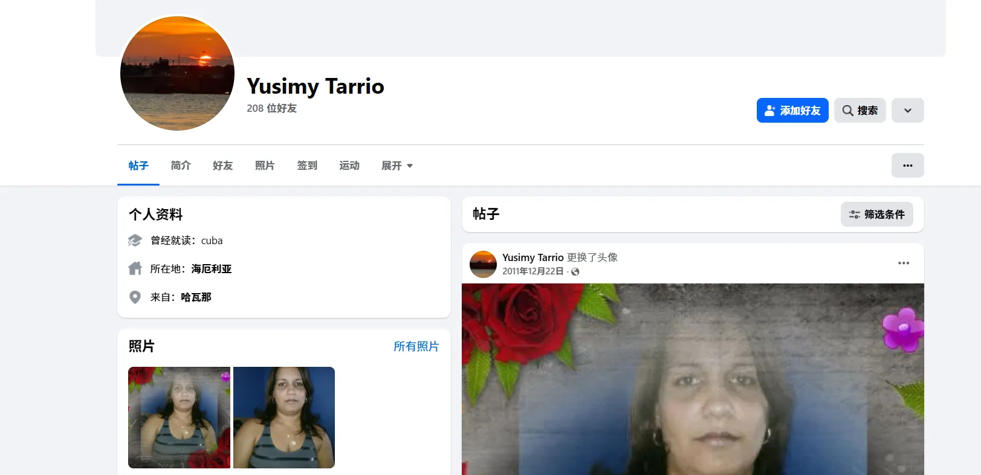The width and height of the screenshot is (981, 475).
Task: Click the house icon beside 所在地
Action: pyautogui.click(x=135, y=269)
